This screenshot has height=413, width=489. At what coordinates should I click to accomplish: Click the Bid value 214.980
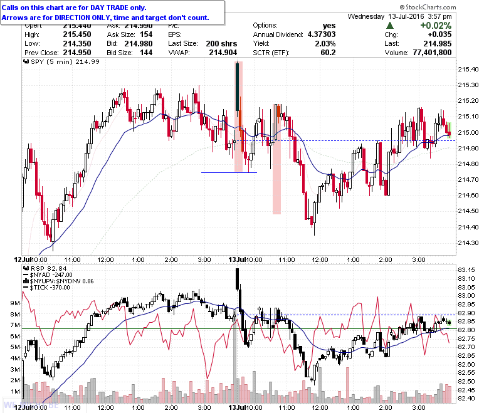point(139,44)
